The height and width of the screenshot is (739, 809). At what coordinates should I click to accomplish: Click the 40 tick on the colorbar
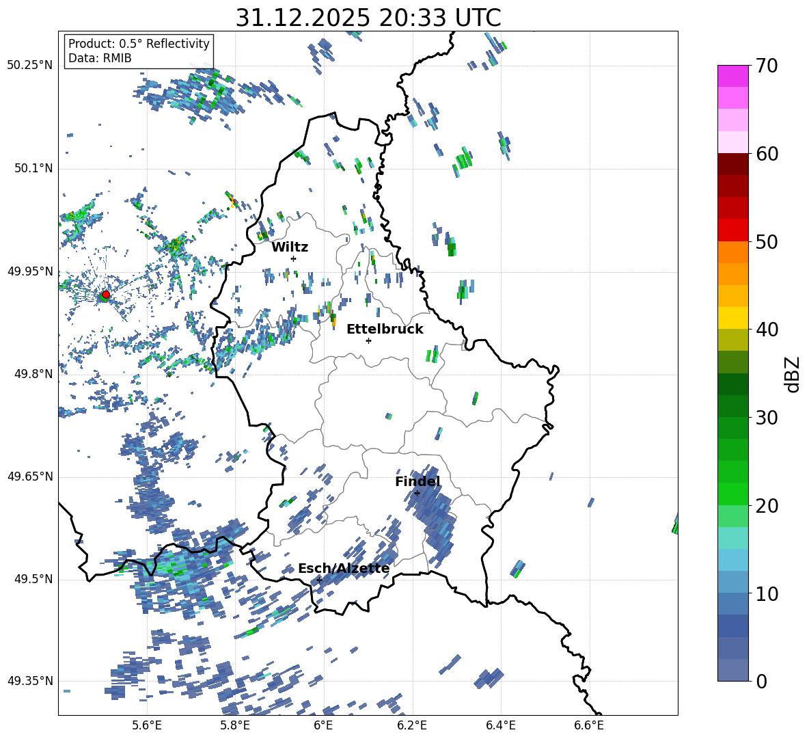point(767,330)
